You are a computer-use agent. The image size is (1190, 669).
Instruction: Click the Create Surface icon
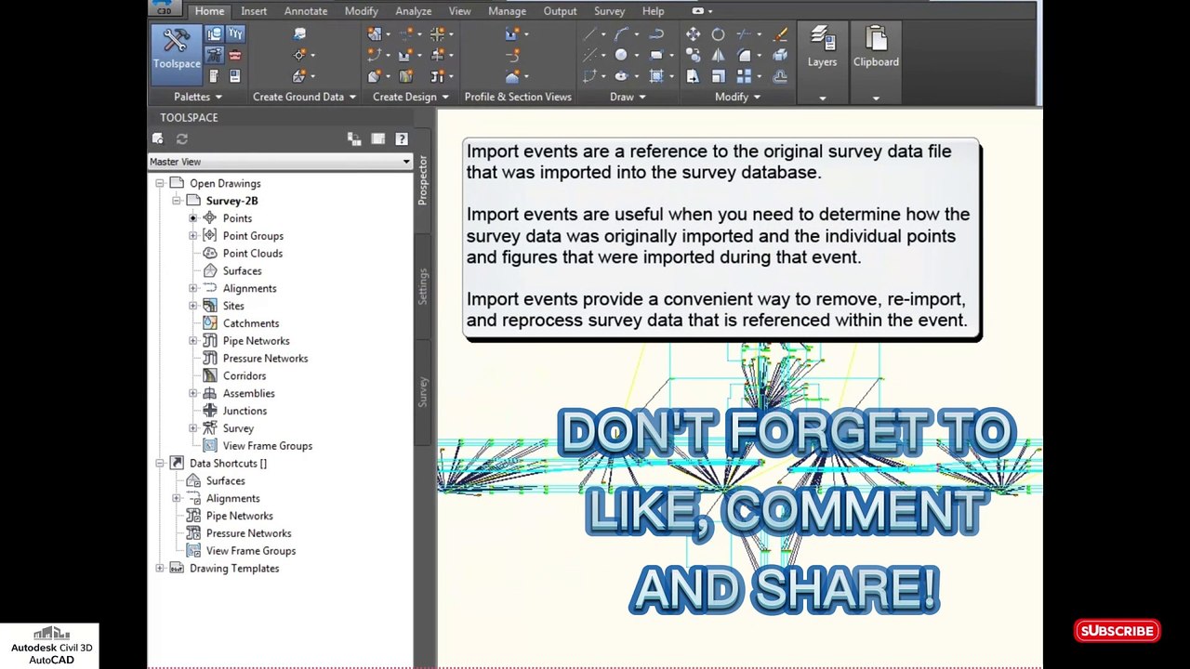tap(299, 77)
